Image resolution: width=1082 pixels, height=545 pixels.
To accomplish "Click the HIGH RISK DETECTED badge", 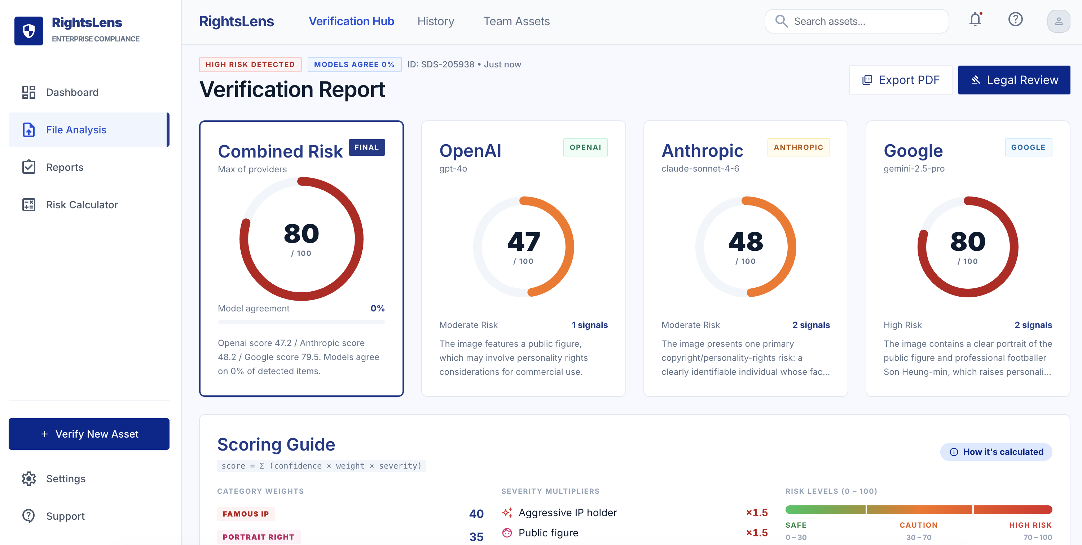I will tap(250, 64).
